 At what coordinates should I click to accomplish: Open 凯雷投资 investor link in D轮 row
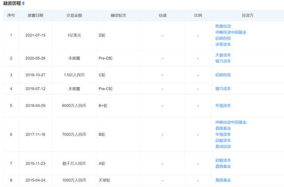(x=223, y=26)
